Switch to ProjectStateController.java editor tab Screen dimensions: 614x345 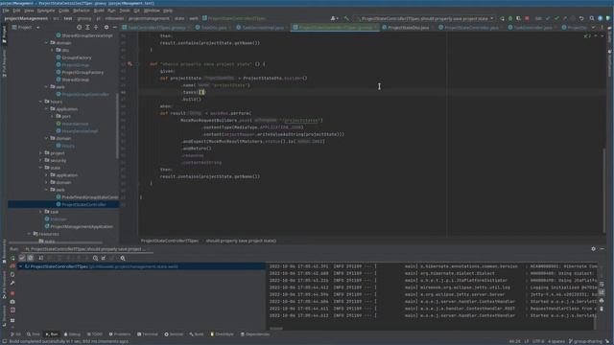(469, 28)
